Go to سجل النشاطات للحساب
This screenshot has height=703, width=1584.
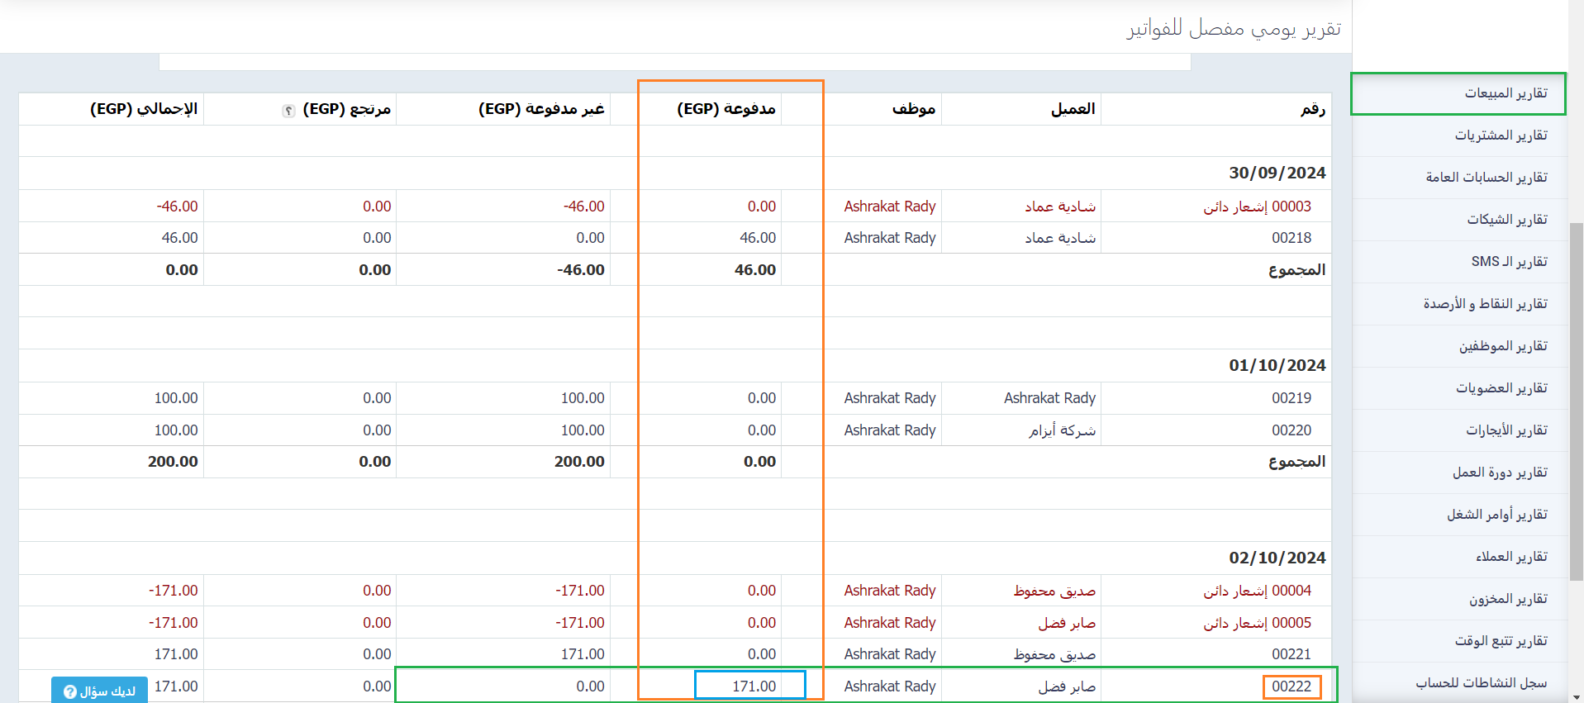pyautogui.click(x=1481, y=683)
